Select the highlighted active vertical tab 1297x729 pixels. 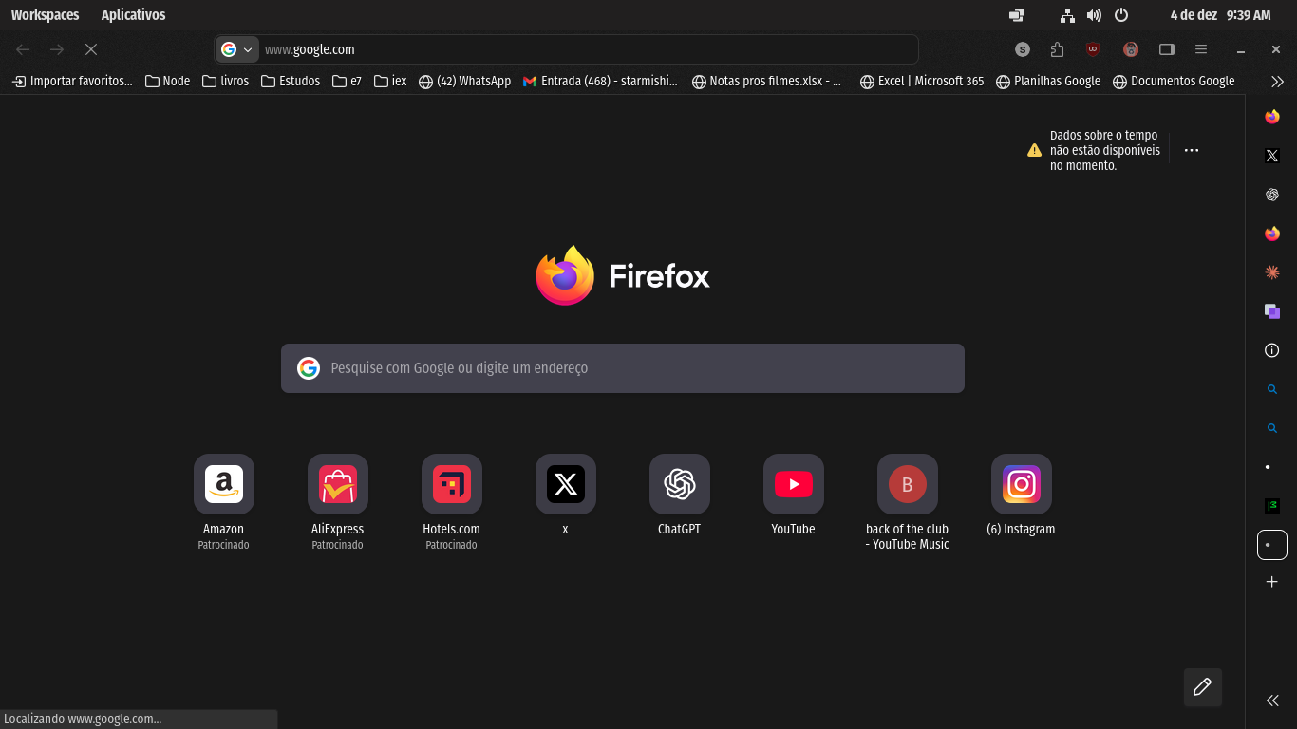click(1272, 545)
